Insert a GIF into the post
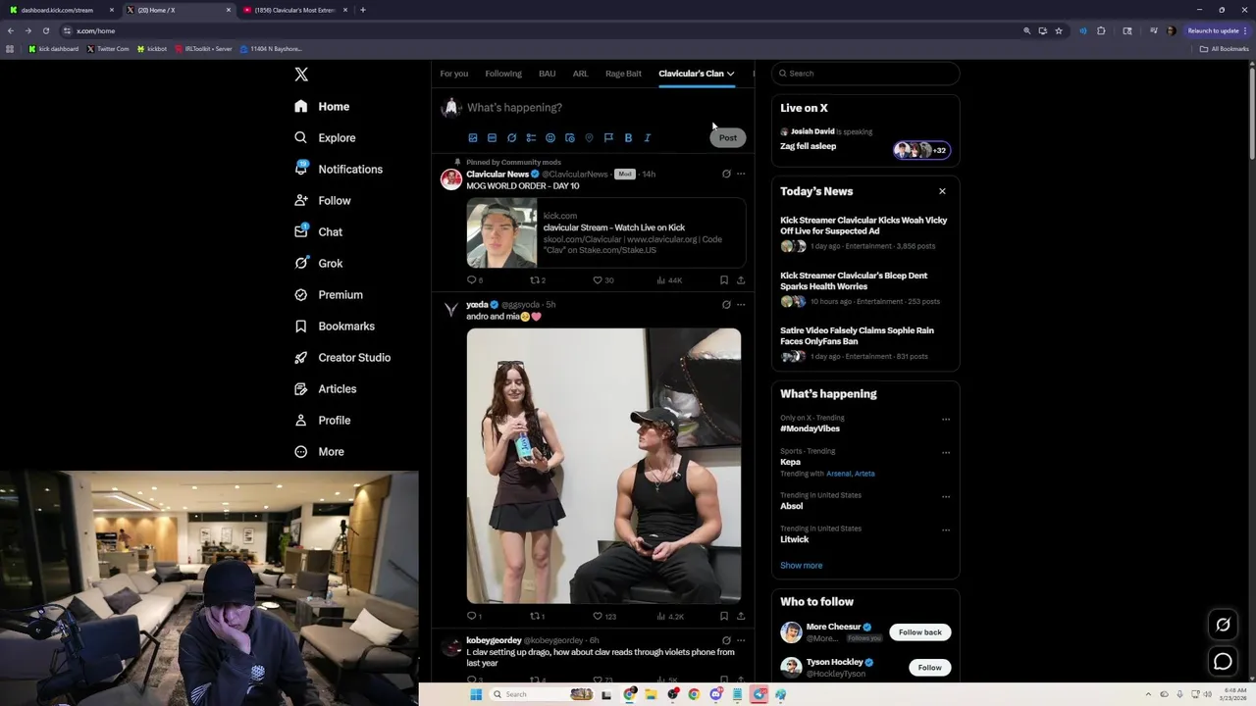Viewport: 1256px width, 706px height. [493, 138]
